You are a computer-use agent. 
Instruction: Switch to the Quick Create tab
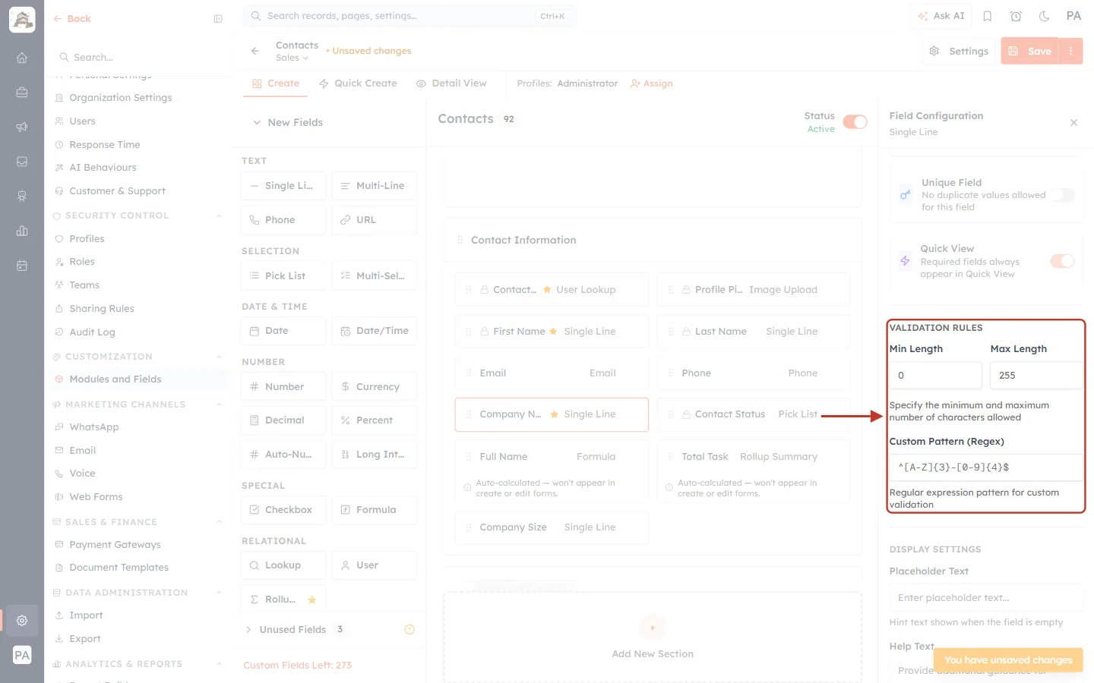pos(358,83)
